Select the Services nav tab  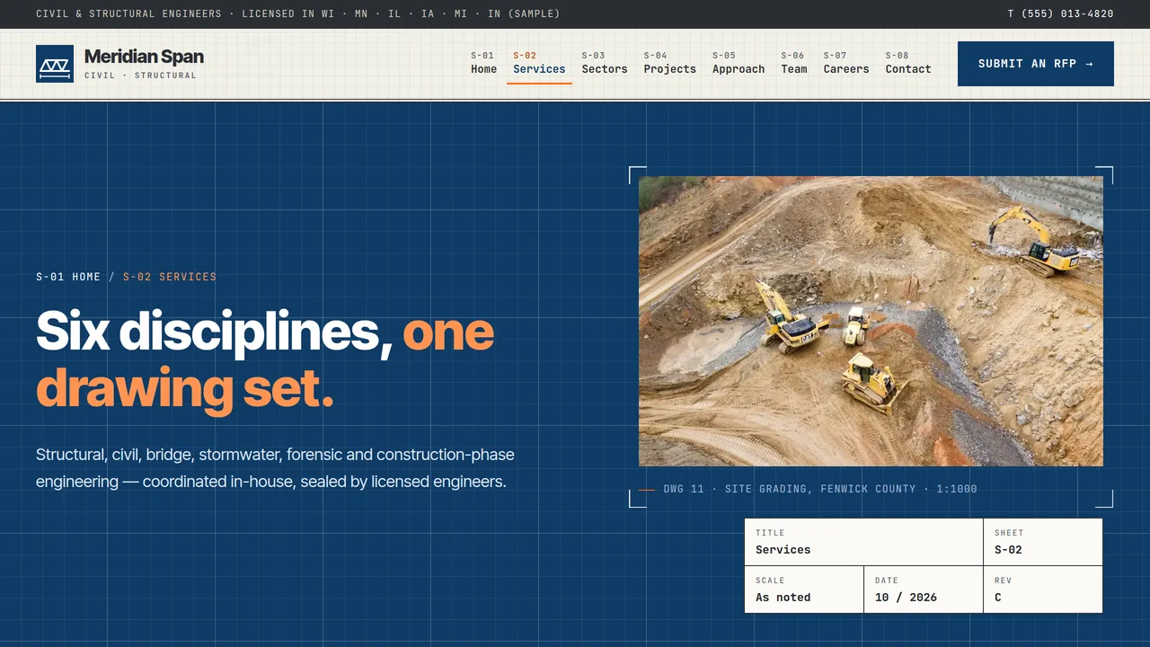click(539, 63)
